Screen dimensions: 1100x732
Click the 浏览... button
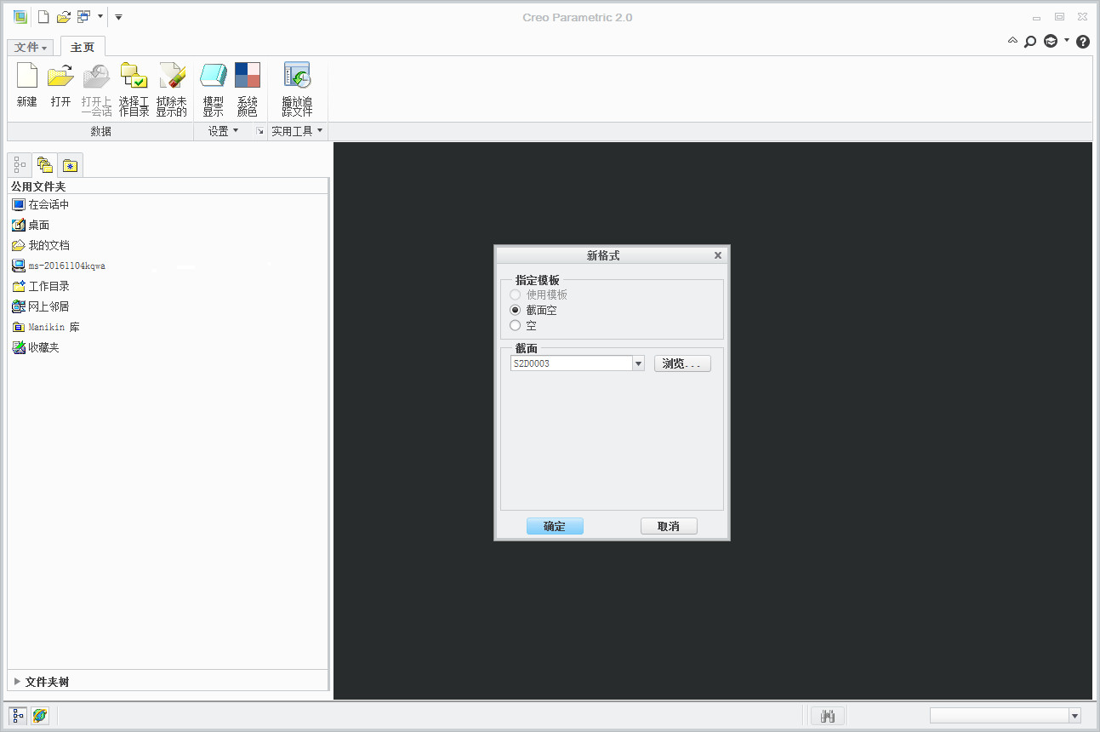tap(682, 363)
